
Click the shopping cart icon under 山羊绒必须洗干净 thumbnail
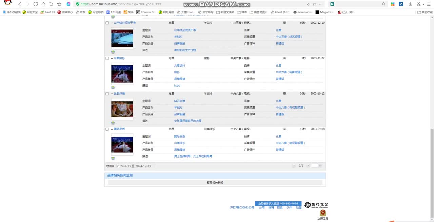(x=113, y=52)
